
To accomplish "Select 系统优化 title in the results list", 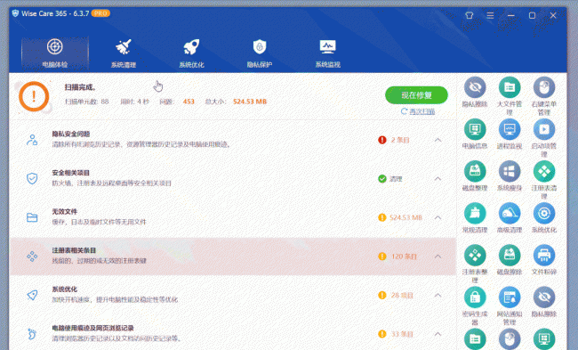I will [x=65, y=289].
